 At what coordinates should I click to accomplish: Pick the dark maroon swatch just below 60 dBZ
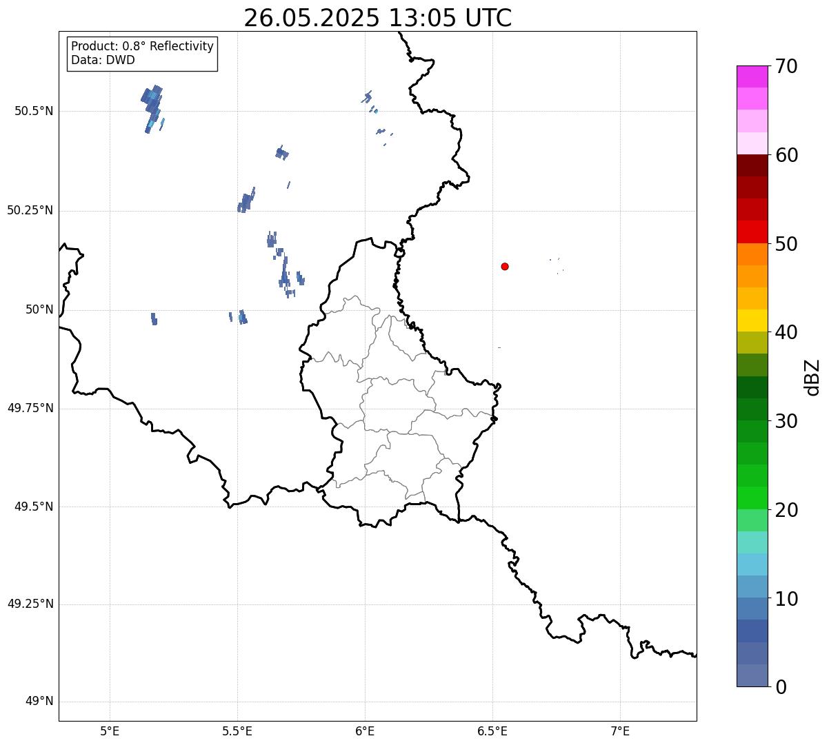[752, 165]
